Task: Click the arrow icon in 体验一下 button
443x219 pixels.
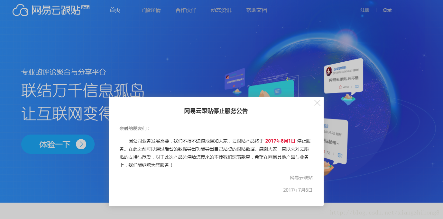Action: [x=81, y=144]
